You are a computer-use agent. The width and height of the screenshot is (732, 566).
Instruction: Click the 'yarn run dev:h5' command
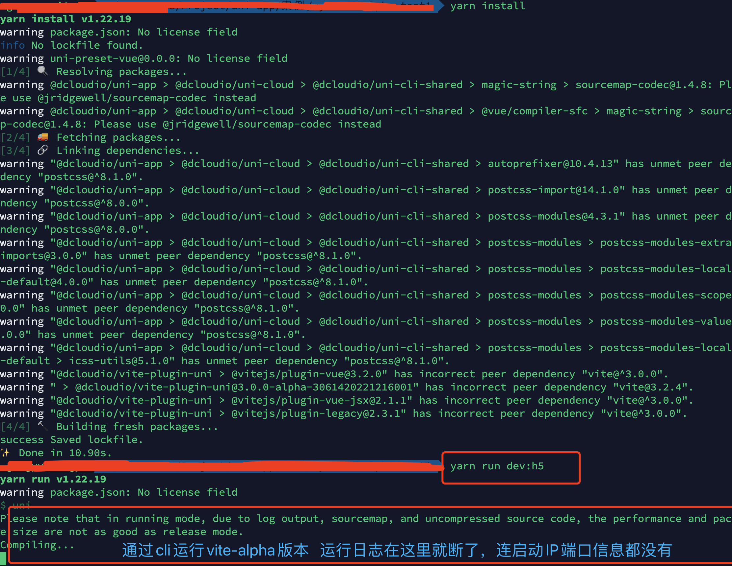click(x=497, y=466)
